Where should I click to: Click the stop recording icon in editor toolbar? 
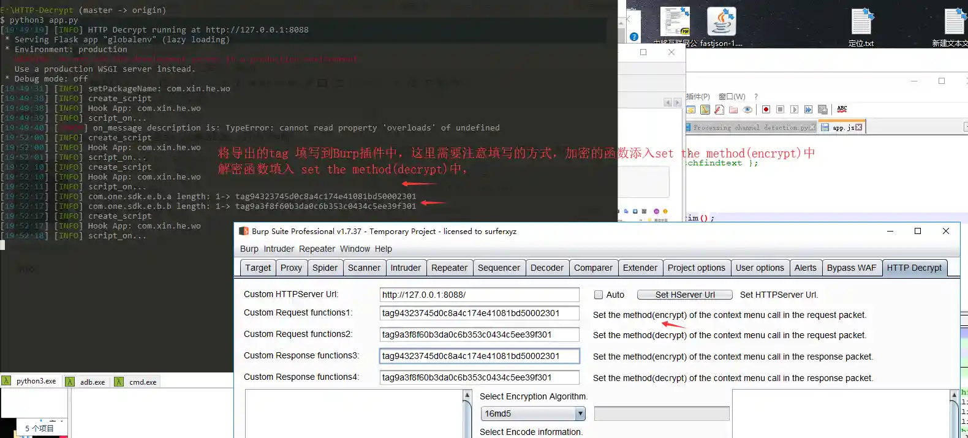(x=780, y=110)
